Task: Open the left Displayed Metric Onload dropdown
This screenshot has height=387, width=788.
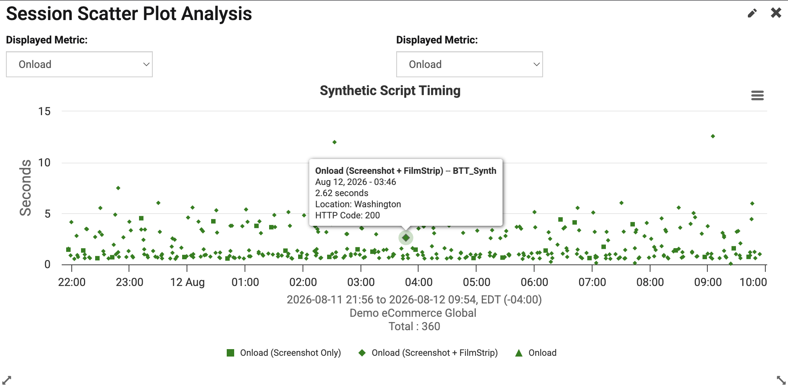Action: (79, 64)
